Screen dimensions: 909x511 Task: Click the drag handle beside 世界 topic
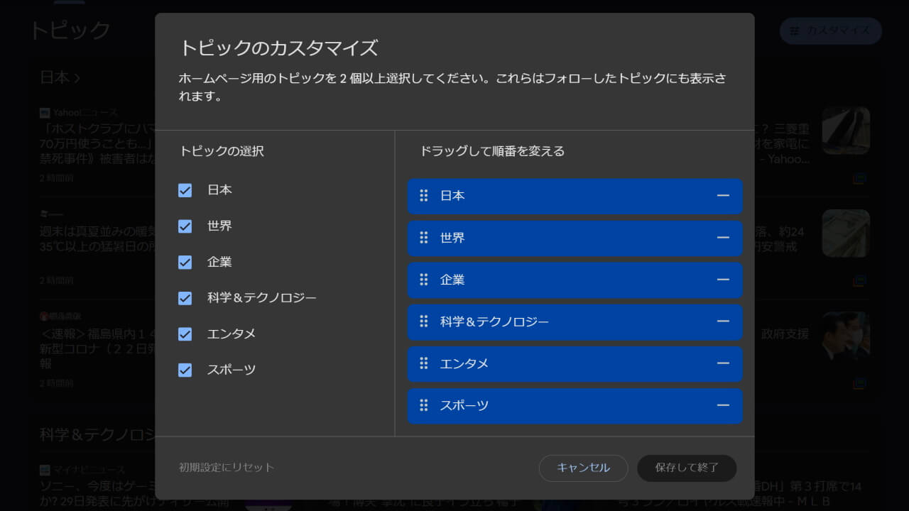[424, 238]
